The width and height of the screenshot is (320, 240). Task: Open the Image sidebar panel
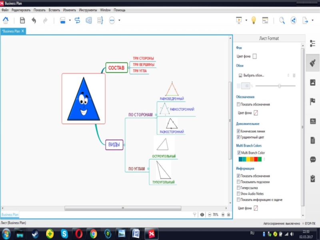(x=313, y=82)
